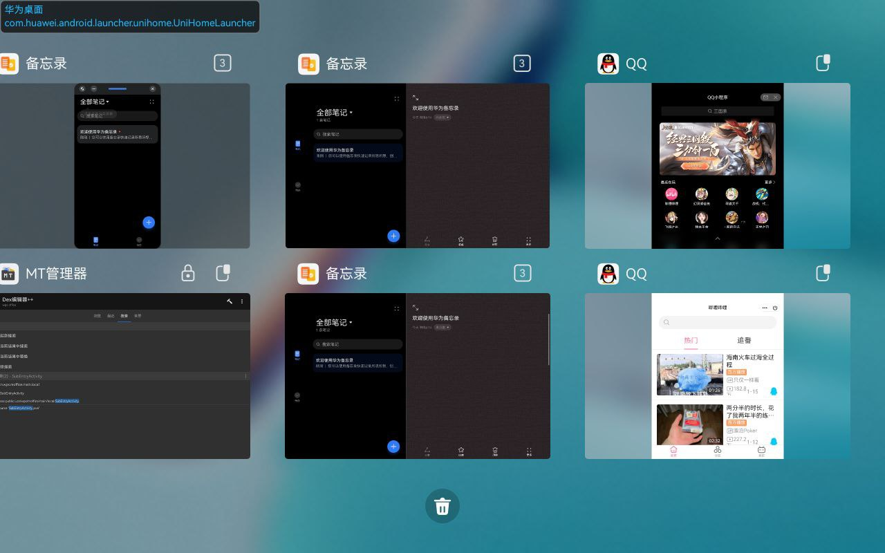The image size is (885, 553).
Task: Expand the 3 badge on the upper-row middle 备忘录 card
Action: click(x=522, y=63)
